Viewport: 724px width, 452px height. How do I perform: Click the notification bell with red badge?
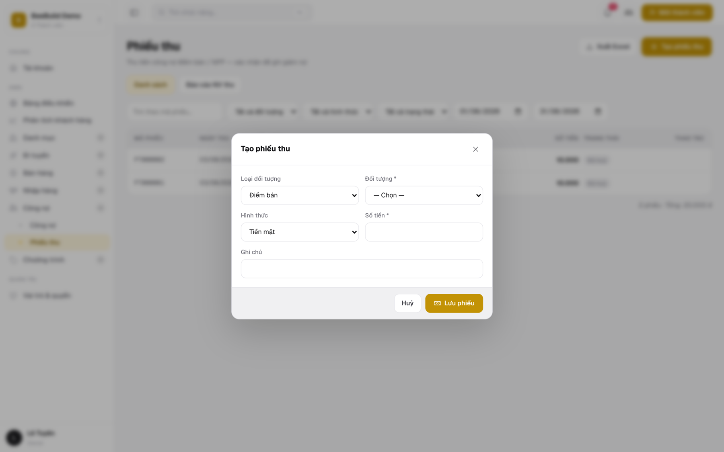608,12
